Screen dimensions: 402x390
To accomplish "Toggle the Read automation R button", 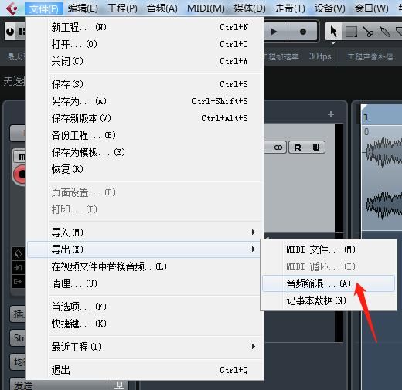I will [298, 148].
